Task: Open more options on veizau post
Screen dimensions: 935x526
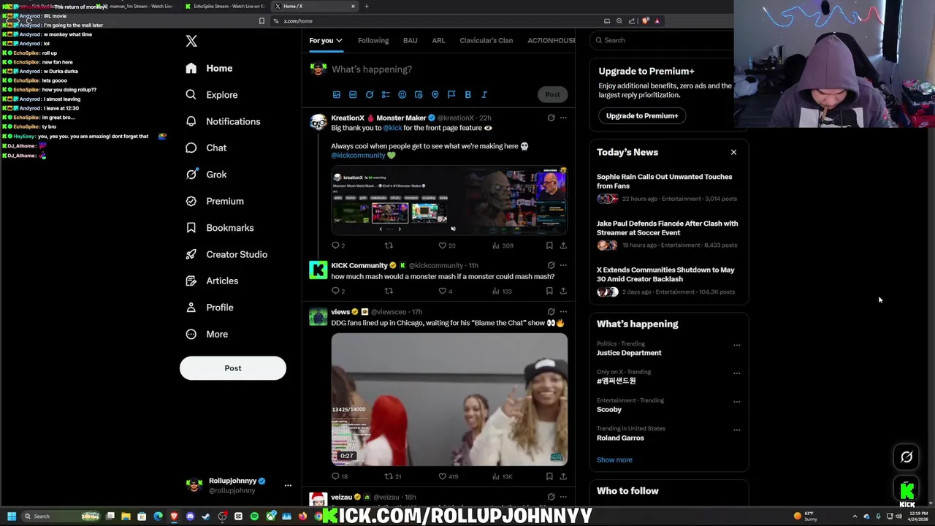Action: [x=563, y=497]
